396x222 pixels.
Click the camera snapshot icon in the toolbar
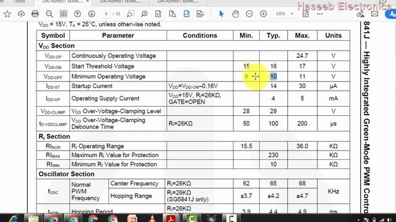(x=63, y=14)
